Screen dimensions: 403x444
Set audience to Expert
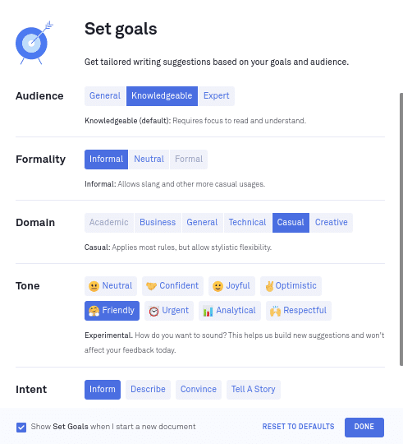pyautogui.click(x=216, y=96)
